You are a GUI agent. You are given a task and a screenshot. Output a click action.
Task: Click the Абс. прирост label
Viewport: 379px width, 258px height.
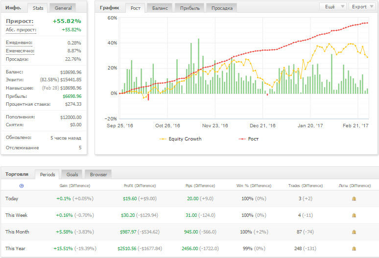[x=21, y=30]
